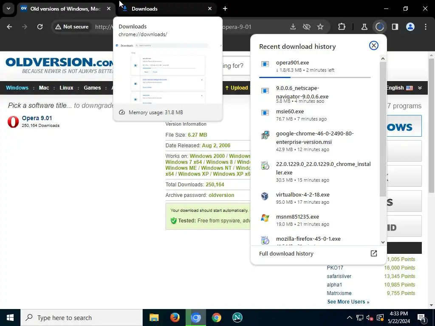The image size is (435, 326).
Task: Click the Downloads tab preview thumbnail
Action: pos(168,73)
